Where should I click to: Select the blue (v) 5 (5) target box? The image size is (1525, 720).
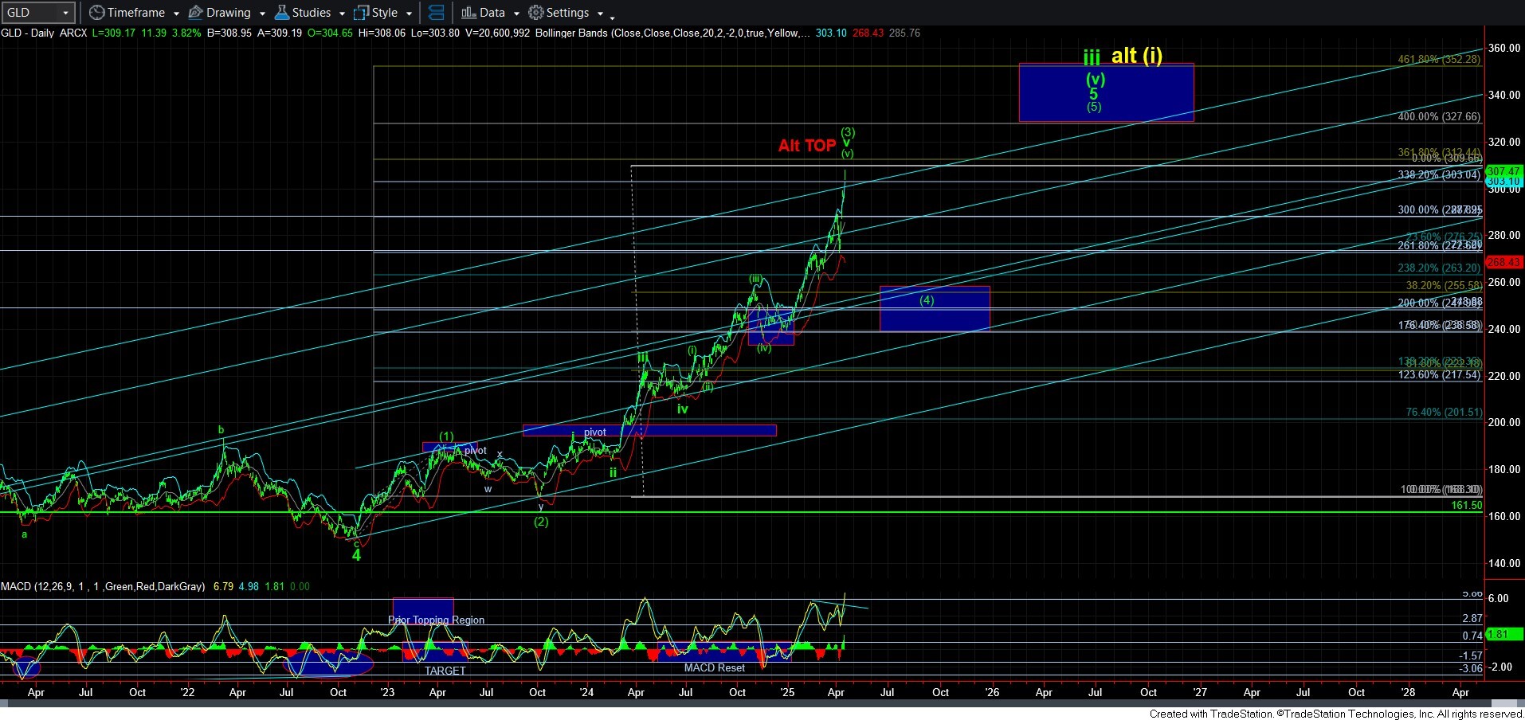[x=1107, y=92]
